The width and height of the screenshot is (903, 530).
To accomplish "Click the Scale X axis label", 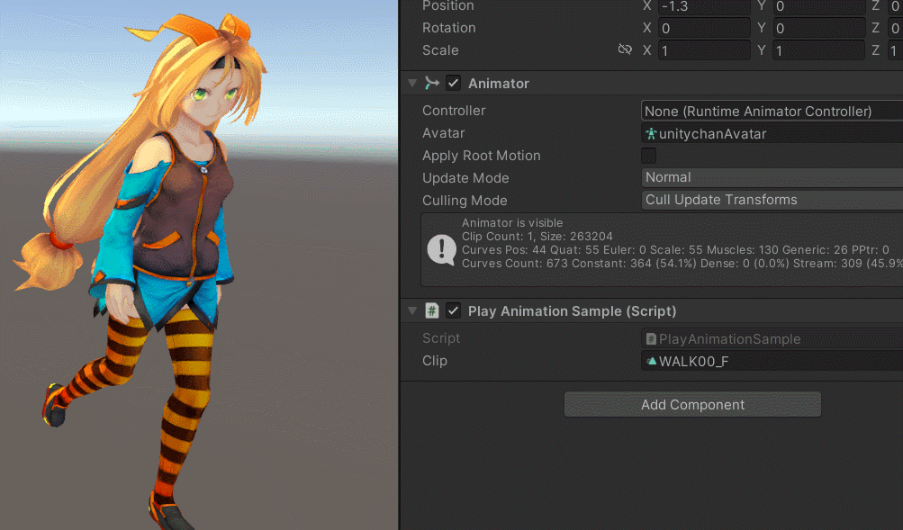I will click(646, 50).
